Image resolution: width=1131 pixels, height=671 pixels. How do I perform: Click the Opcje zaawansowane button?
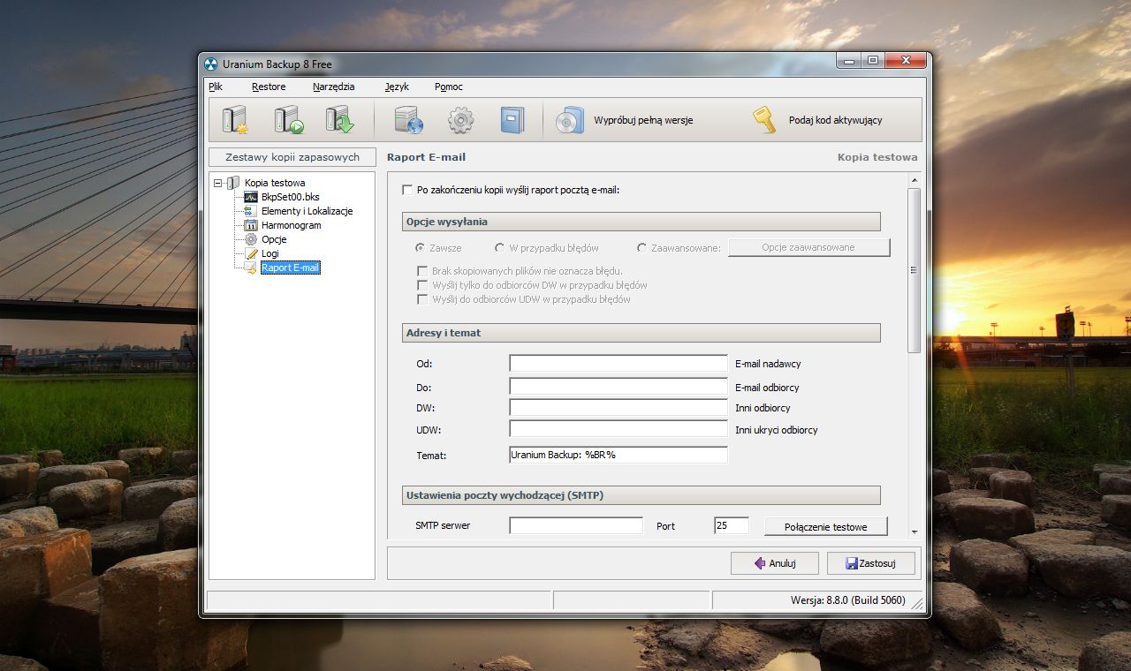tap(808, 247)
